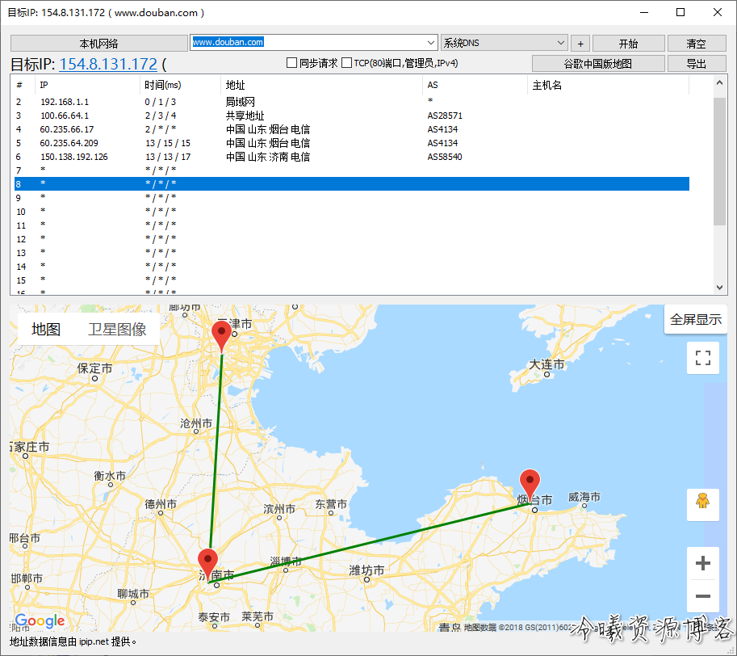The image size is (737, 656).
Task: Click the 大连市 label on the map
Action: tap(546, 364)
